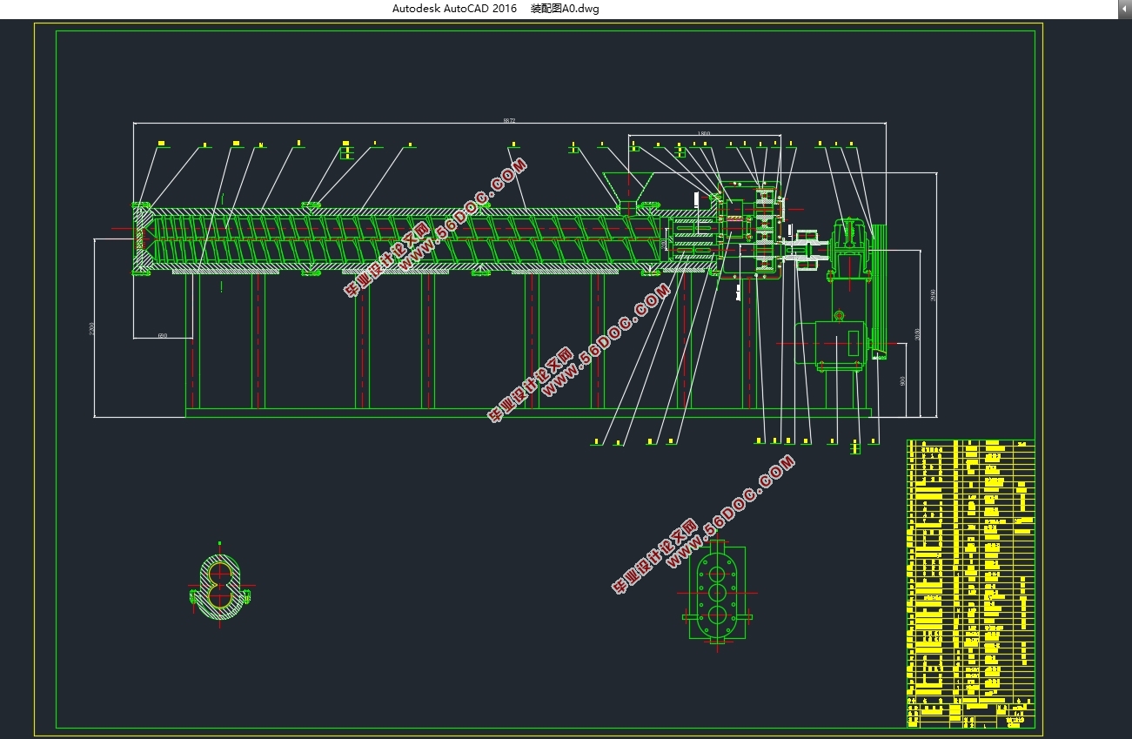Click the die head at the barrel's left end
1132x739 pixels.
coord(141,239)
